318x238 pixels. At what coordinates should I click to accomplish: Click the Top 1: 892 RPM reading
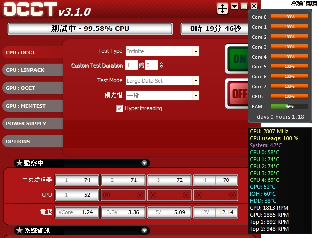click(269, 222)
